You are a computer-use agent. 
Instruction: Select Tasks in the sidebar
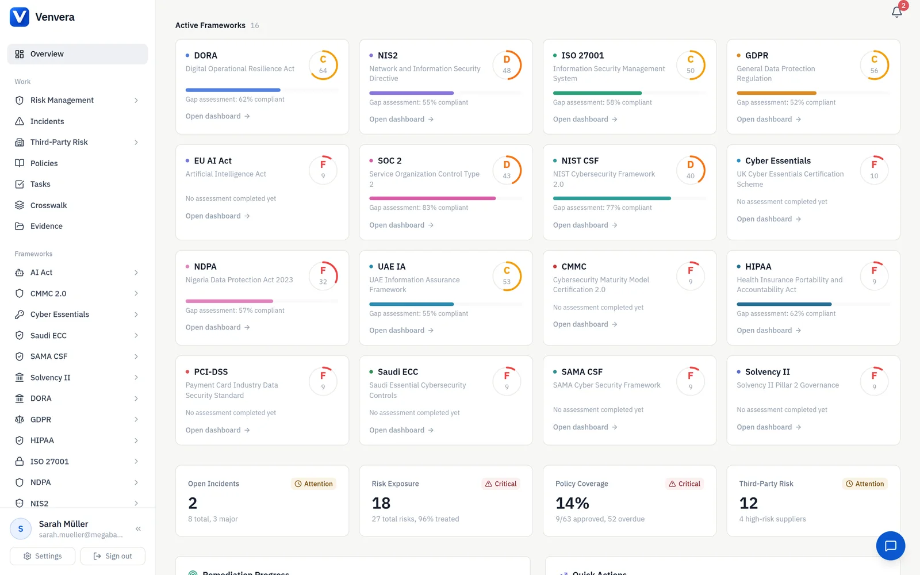tap(78, 184)
